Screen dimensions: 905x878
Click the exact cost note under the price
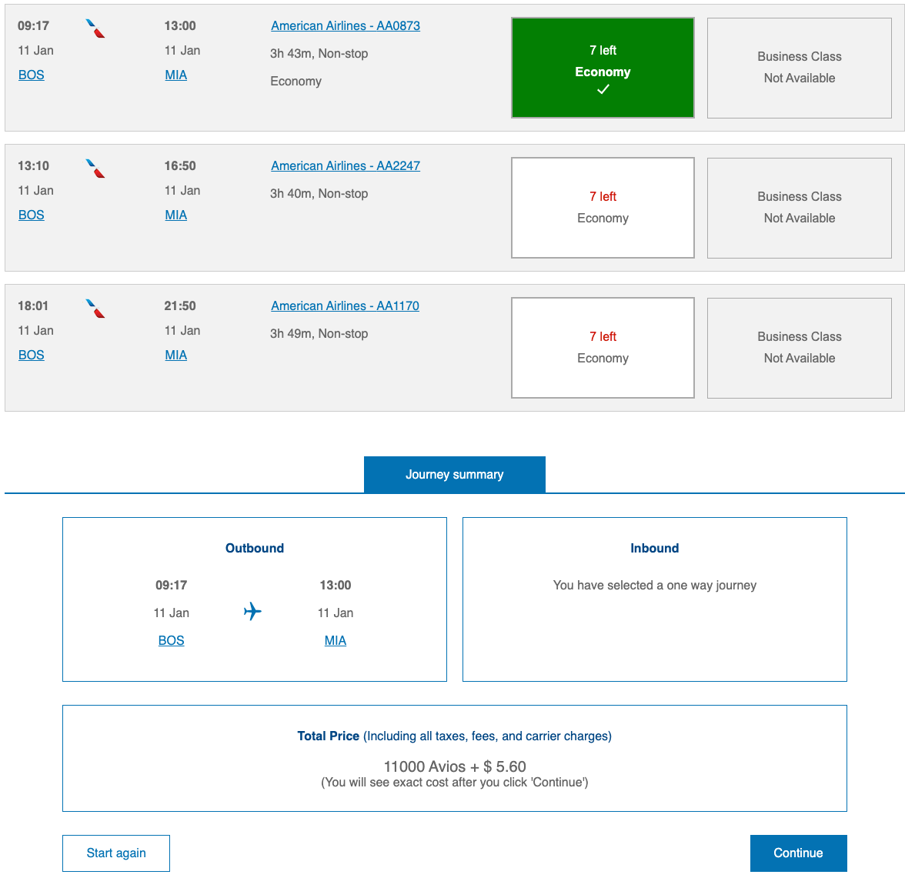tap(455, 782)
